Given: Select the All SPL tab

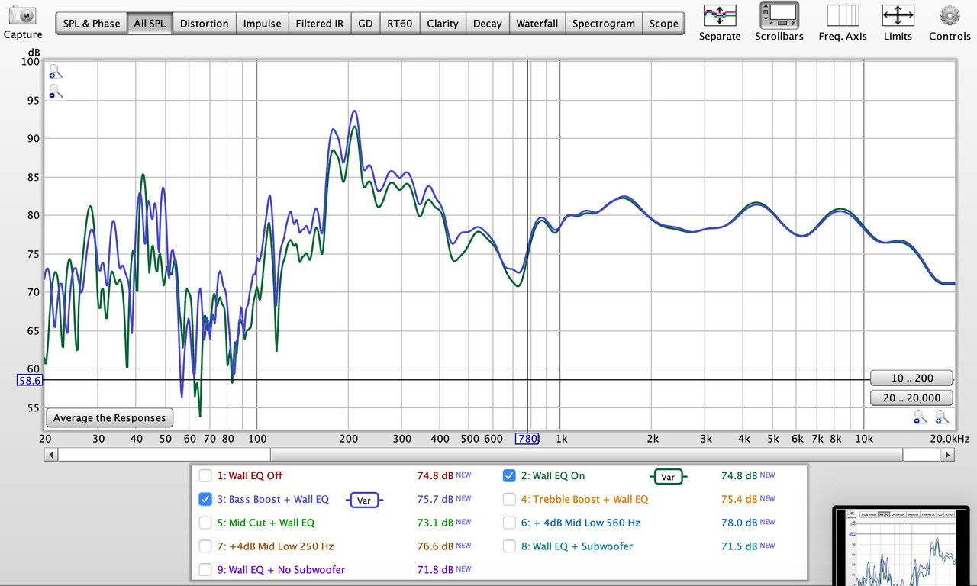Looking at the screenshot, I should pos(150,24).
